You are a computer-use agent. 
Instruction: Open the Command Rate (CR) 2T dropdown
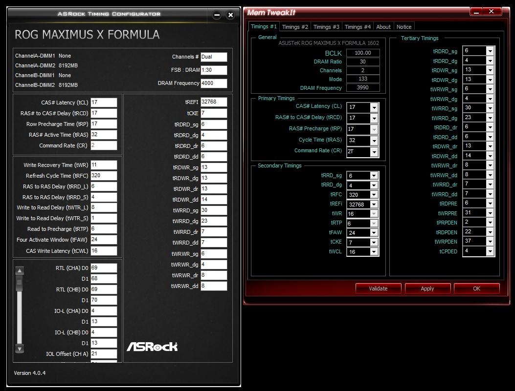(374, 151)
